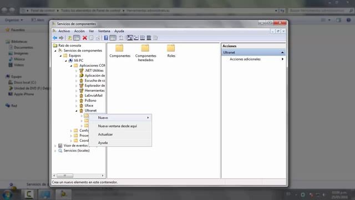Switch to Status view in toolbar
The height and width of the screenshot is (200, 355).
(155, 38)
